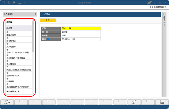Click scroll up arrow of input list
169x109 pixels.
tap(33, 20)
